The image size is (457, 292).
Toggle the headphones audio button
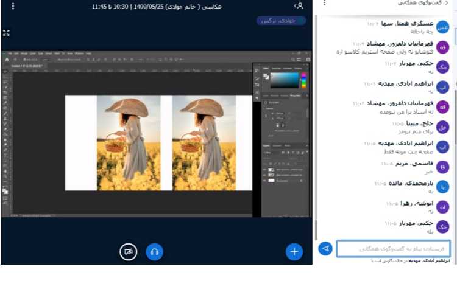(155, 252)
